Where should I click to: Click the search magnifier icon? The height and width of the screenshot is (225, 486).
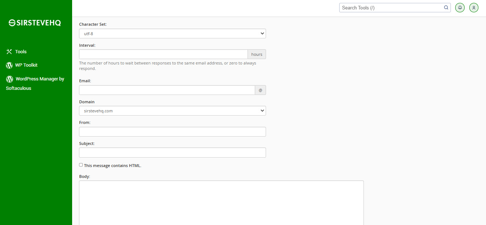(446, 8)
